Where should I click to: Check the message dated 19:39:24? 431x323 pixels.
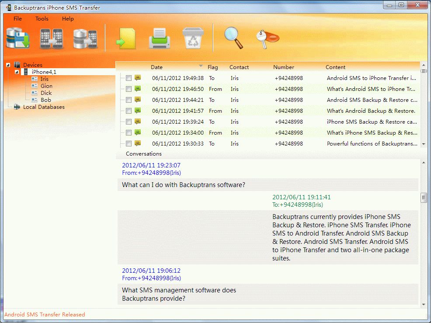coord(129,122)
